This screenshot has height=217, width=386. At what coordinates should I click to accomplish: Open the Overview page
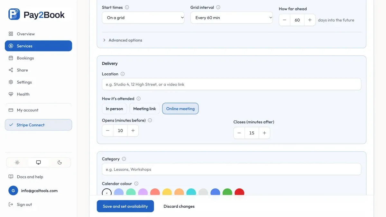[x=38, y=34]
